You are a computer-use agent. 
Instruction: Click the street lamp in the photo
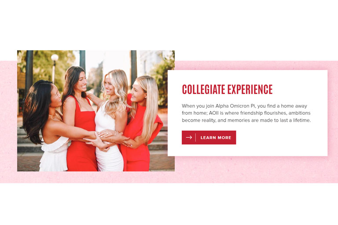(54, 68)
